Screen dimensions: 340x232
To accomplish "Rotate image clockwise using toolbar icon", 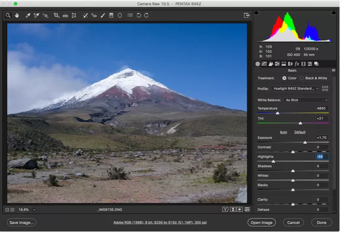I will click(x=146, y=16).
